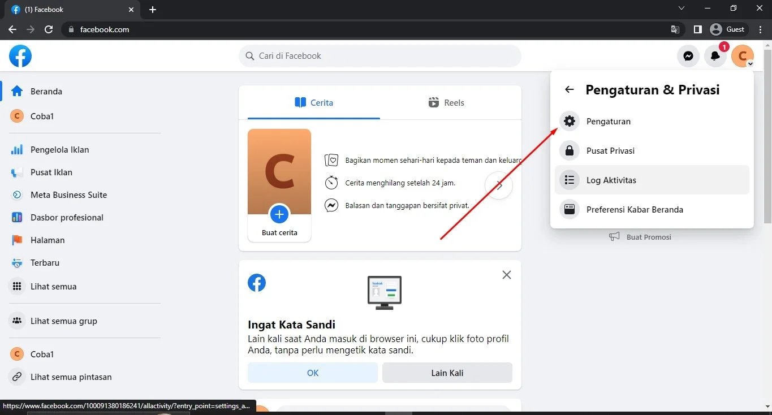
Task: Click the browser forward arrow
Action: pos(31,29)
